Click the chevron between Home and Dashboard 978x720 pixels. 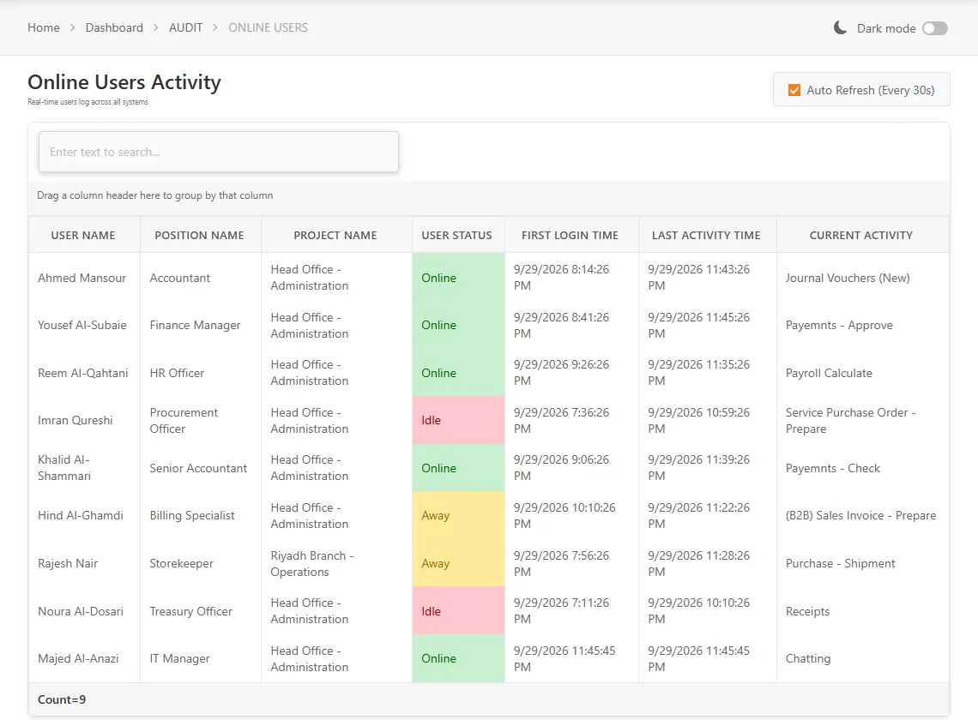tap(72, 27)
